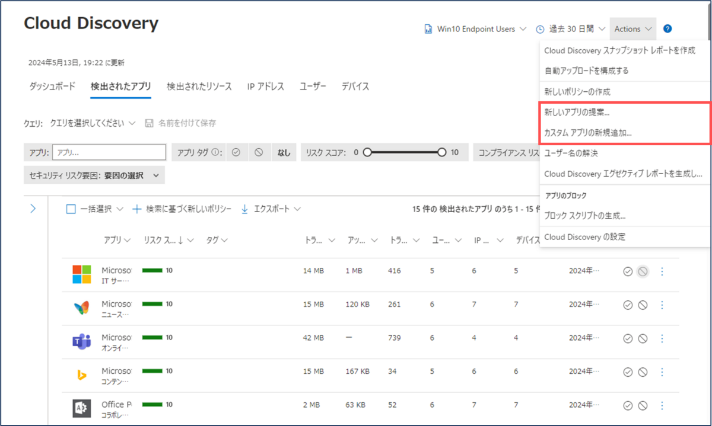Select Cloud Discovery の設定 menu item

(584, 237)
